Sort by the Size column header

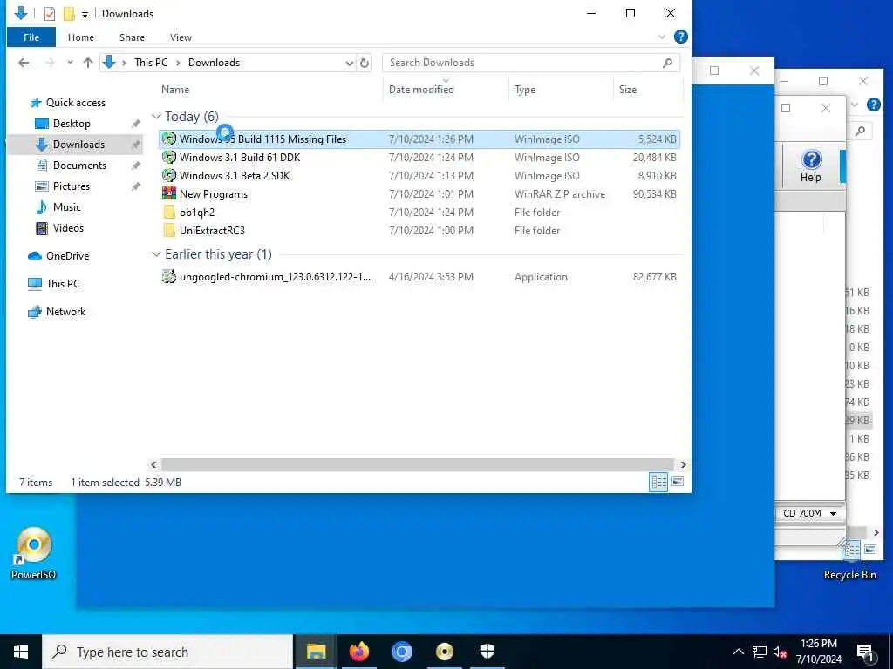628,90
